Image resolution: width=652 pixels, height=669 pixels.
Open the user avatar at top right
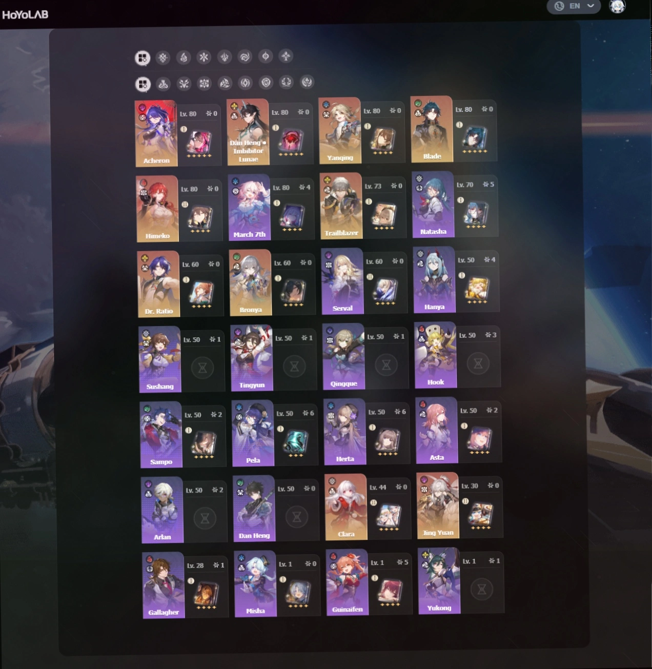coord(617,6)
